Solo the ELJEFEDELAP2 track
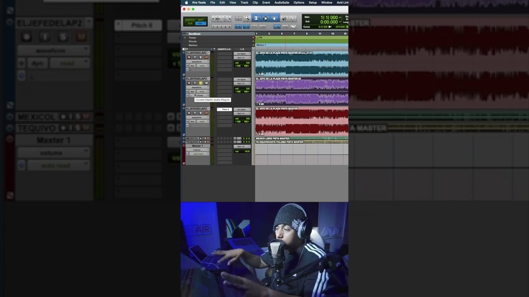The width and height of the screenshot is (529, 297). point(200,113)
